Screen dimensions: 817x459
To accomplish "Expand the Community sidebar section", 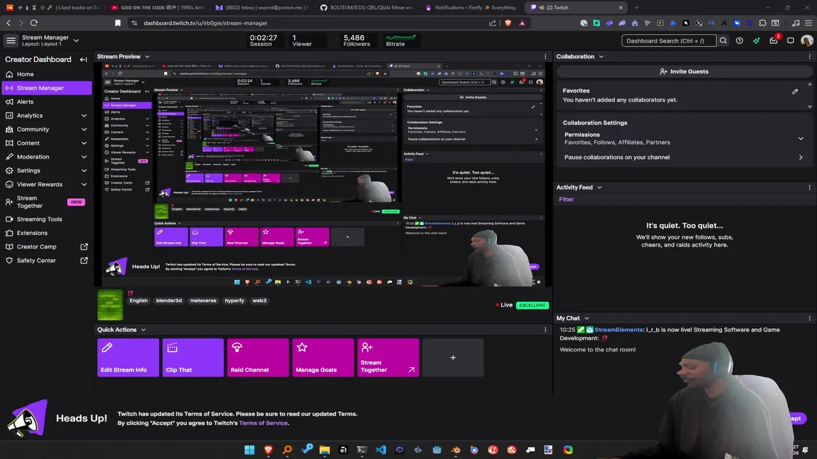I will pos(84,129).
